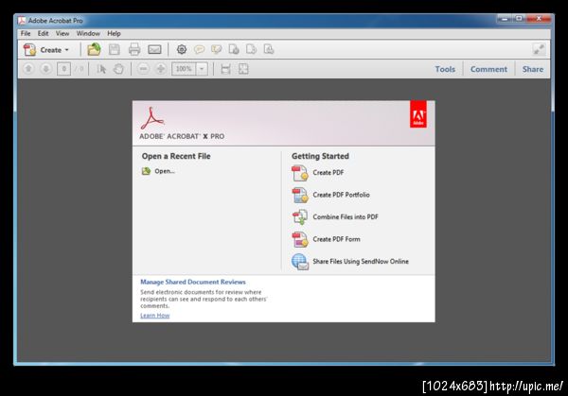Click the zoom in plus button
Viewport: 568px width, 396px height.
click(161, 69)
